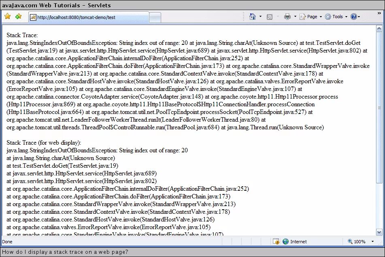Expand the Help dropdown arrow
Viewport: 385px width, 257px height.
click(x=359, y=17)
